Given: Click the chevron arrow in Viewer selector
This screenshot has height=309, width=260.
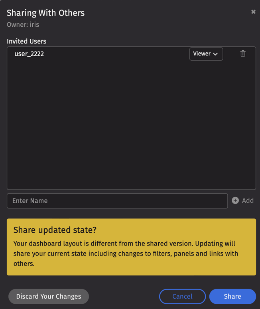Looking at the screenshot, I should [215, 54].
